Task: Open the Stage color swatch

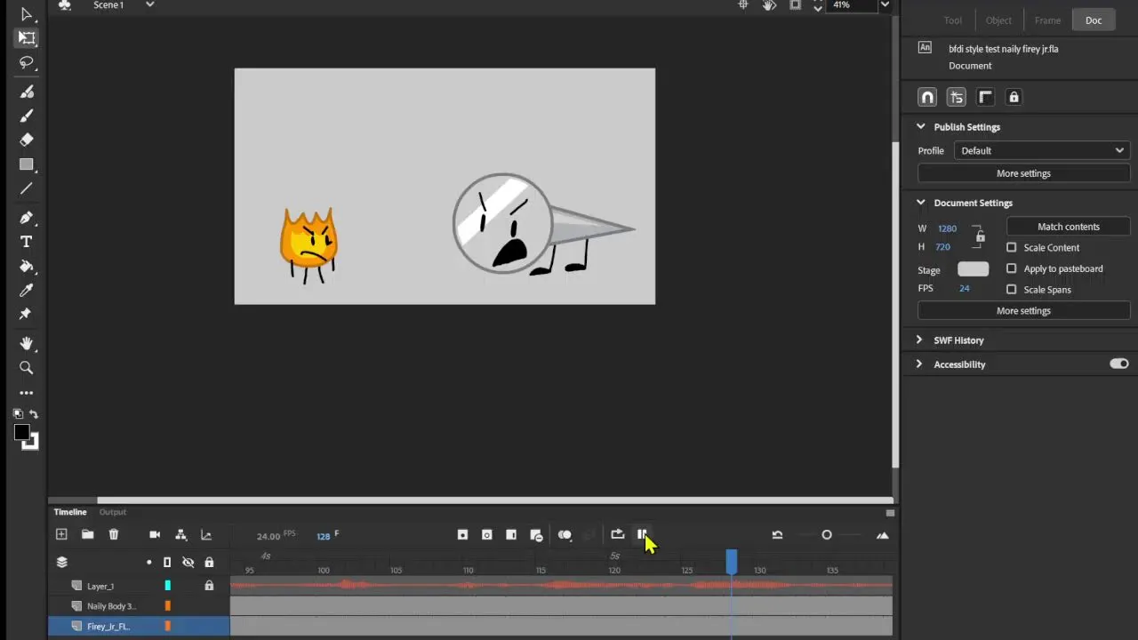Action: pyautogui.click(x=973, y=269)
